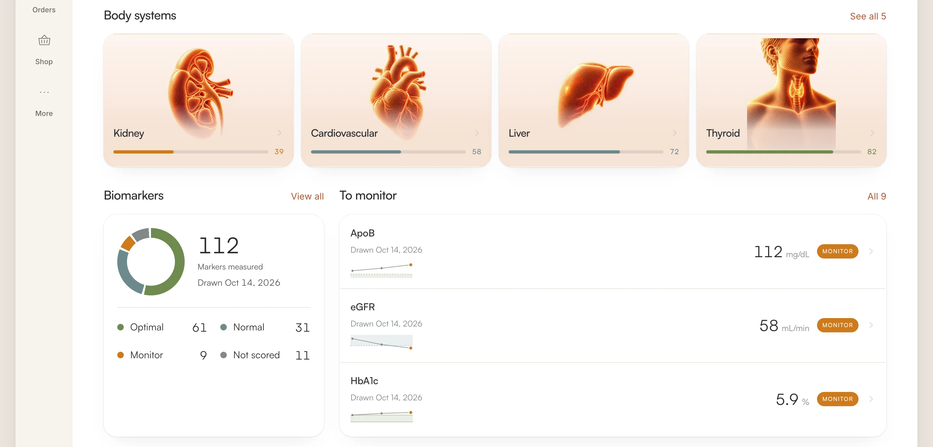
Task: Click the 112 mg/dL ApoB value
Action: tap(781, 252)
